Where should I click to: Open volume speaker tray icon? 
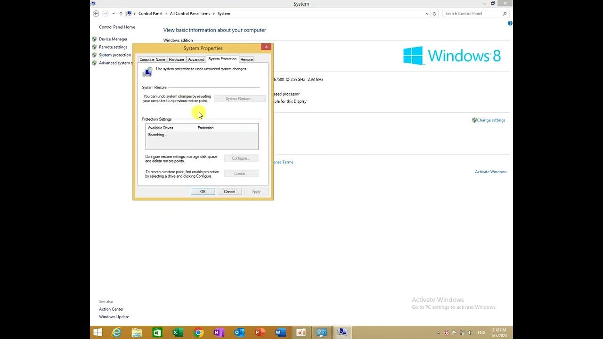pos(470,333)
